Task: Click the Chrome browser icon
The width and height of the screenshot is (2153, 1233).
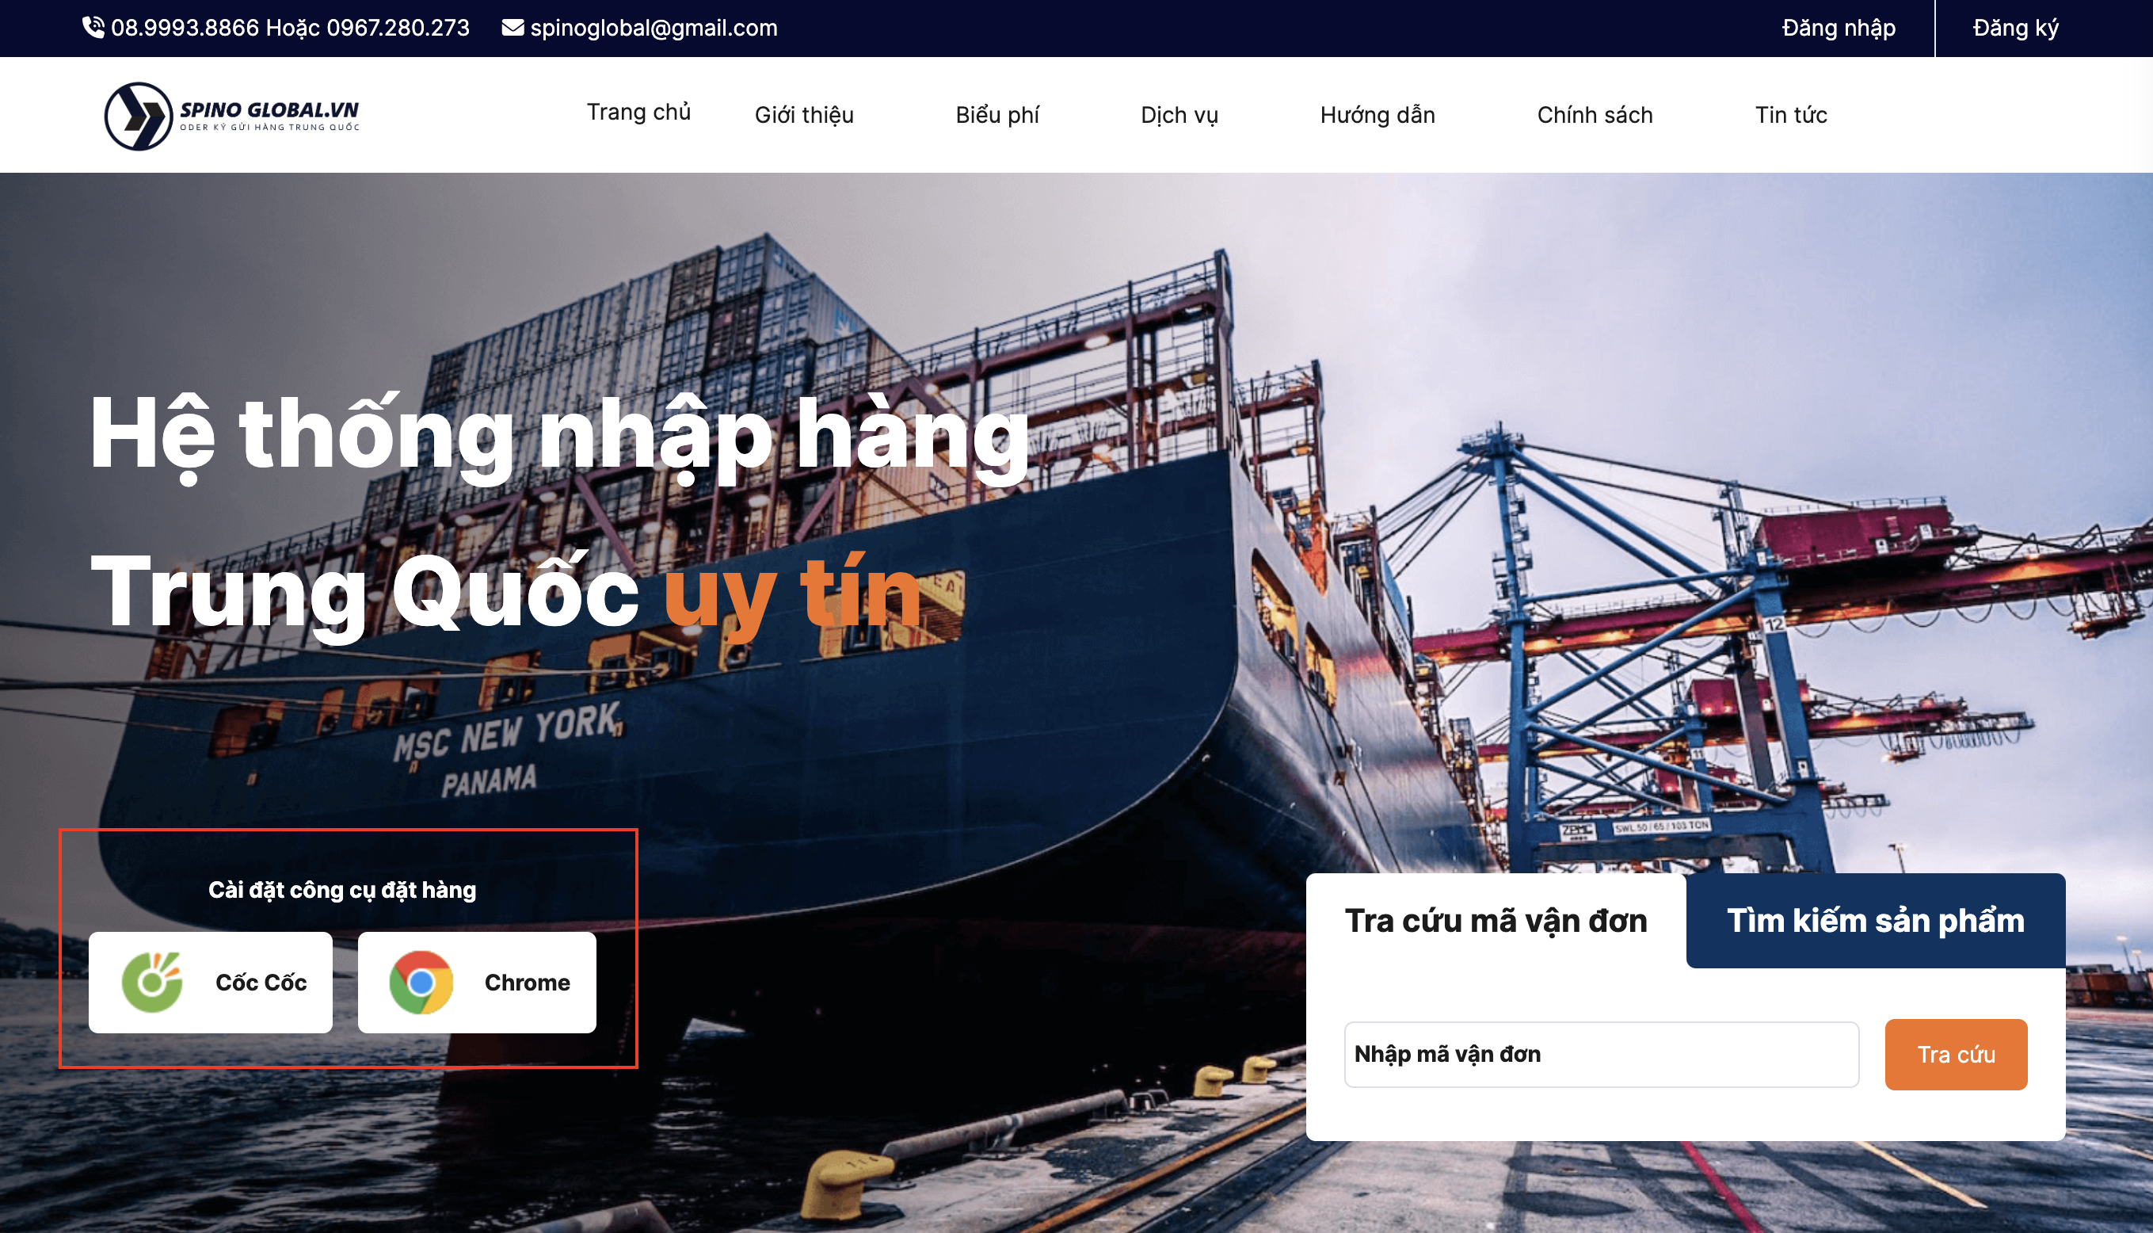Action: [421, 983]
